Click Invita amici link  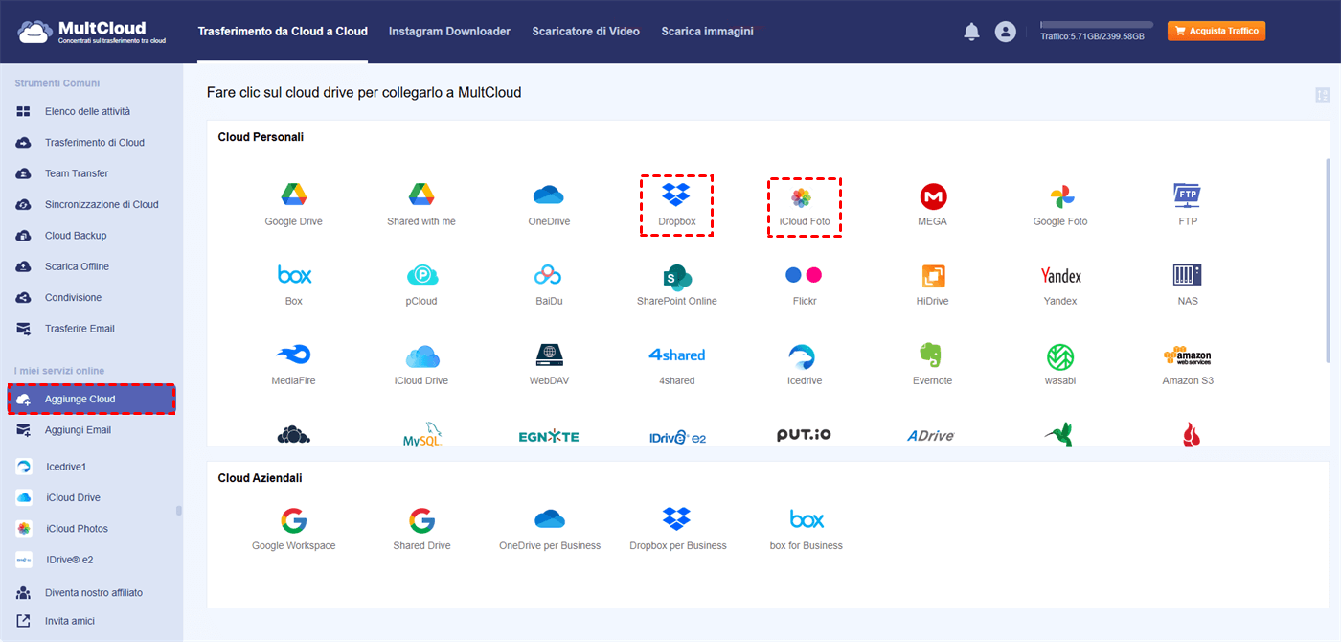(70, 621)
